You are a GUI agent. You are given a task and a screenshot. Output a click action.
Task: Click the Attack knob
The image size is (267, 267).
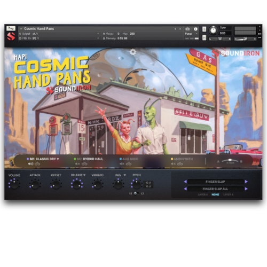coord(35,184)
